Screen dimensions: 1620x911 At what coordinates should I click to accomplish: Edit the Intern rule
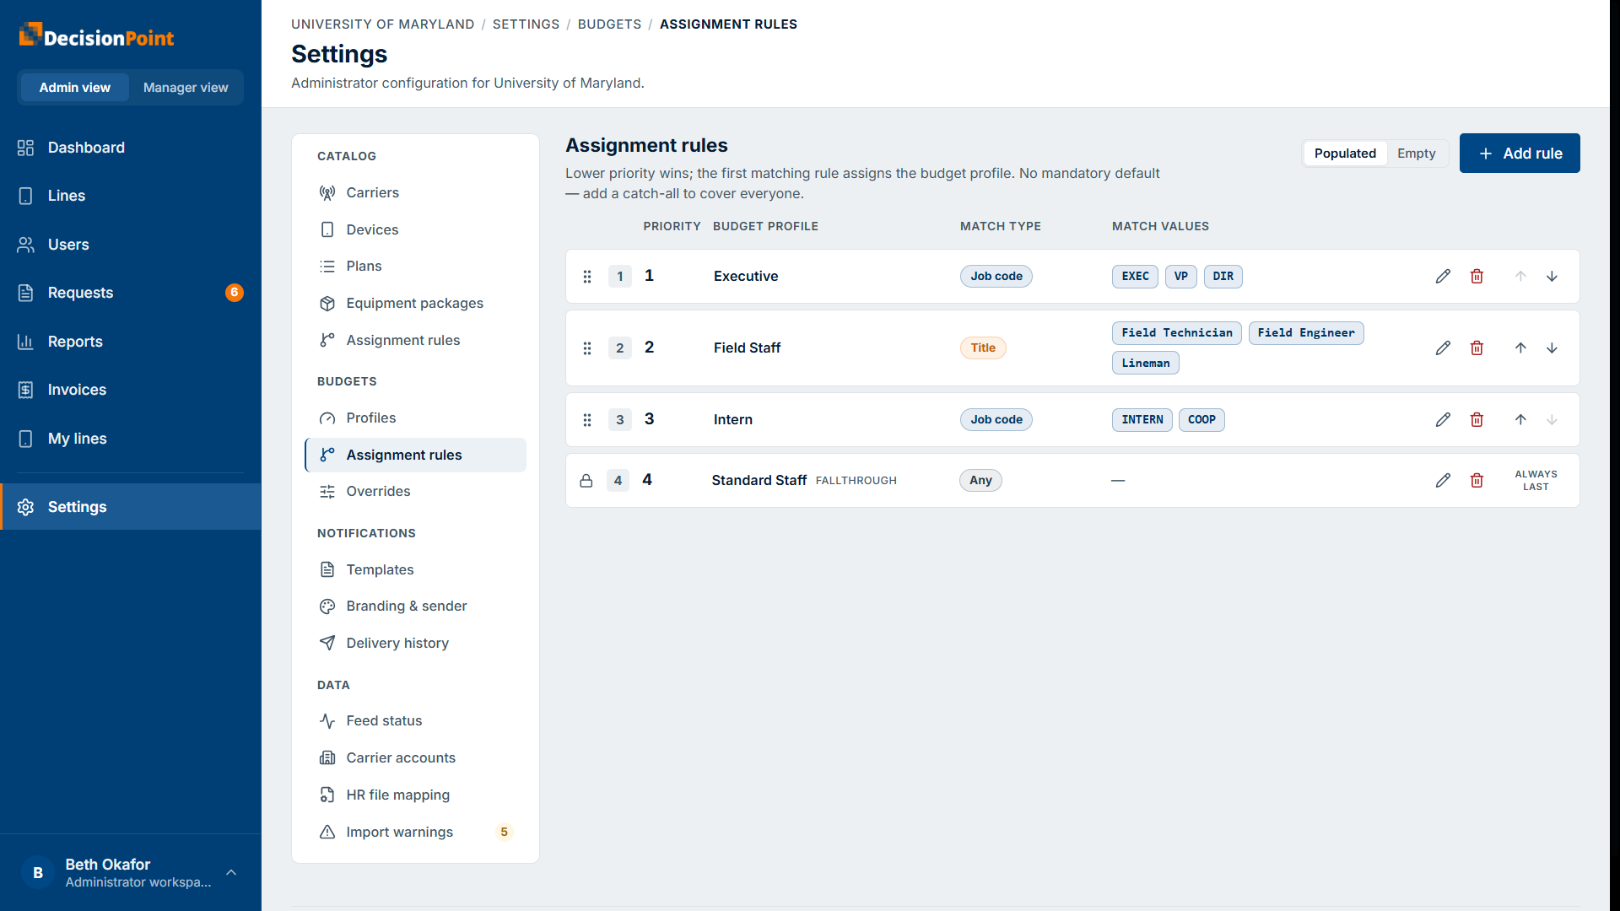click(x=1443, y=420)
